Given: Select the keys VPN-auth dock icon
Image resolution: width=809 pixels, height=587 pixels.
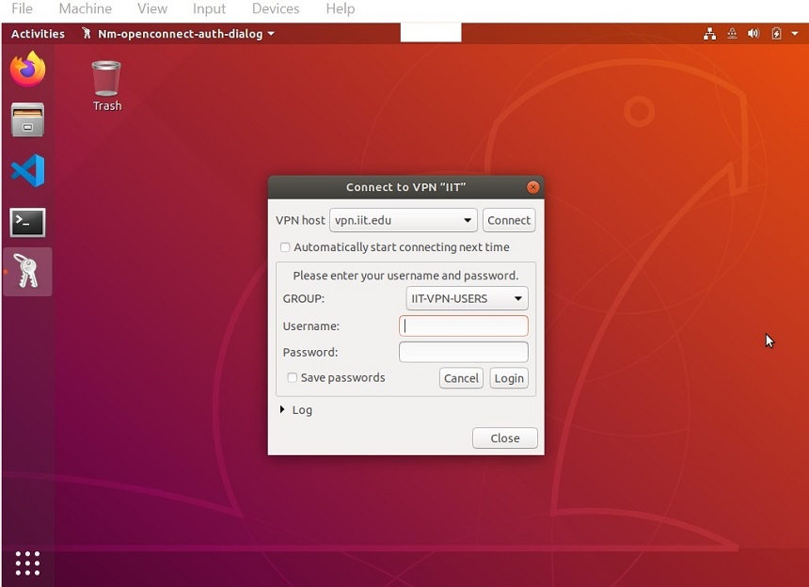Looking at the screenshot, I should point(28,271).
